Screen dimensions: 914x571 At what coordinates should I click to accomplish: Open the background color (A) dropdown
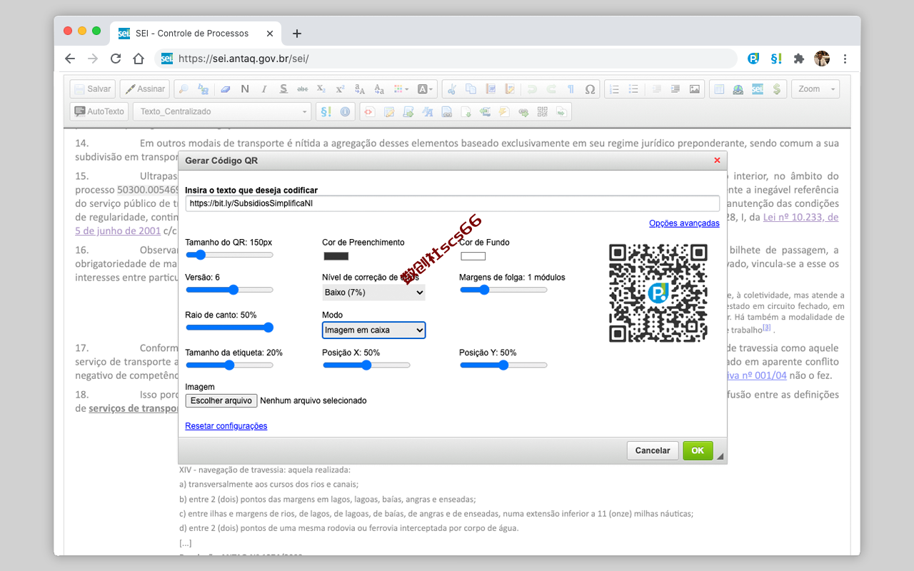[x=425, y=89]
